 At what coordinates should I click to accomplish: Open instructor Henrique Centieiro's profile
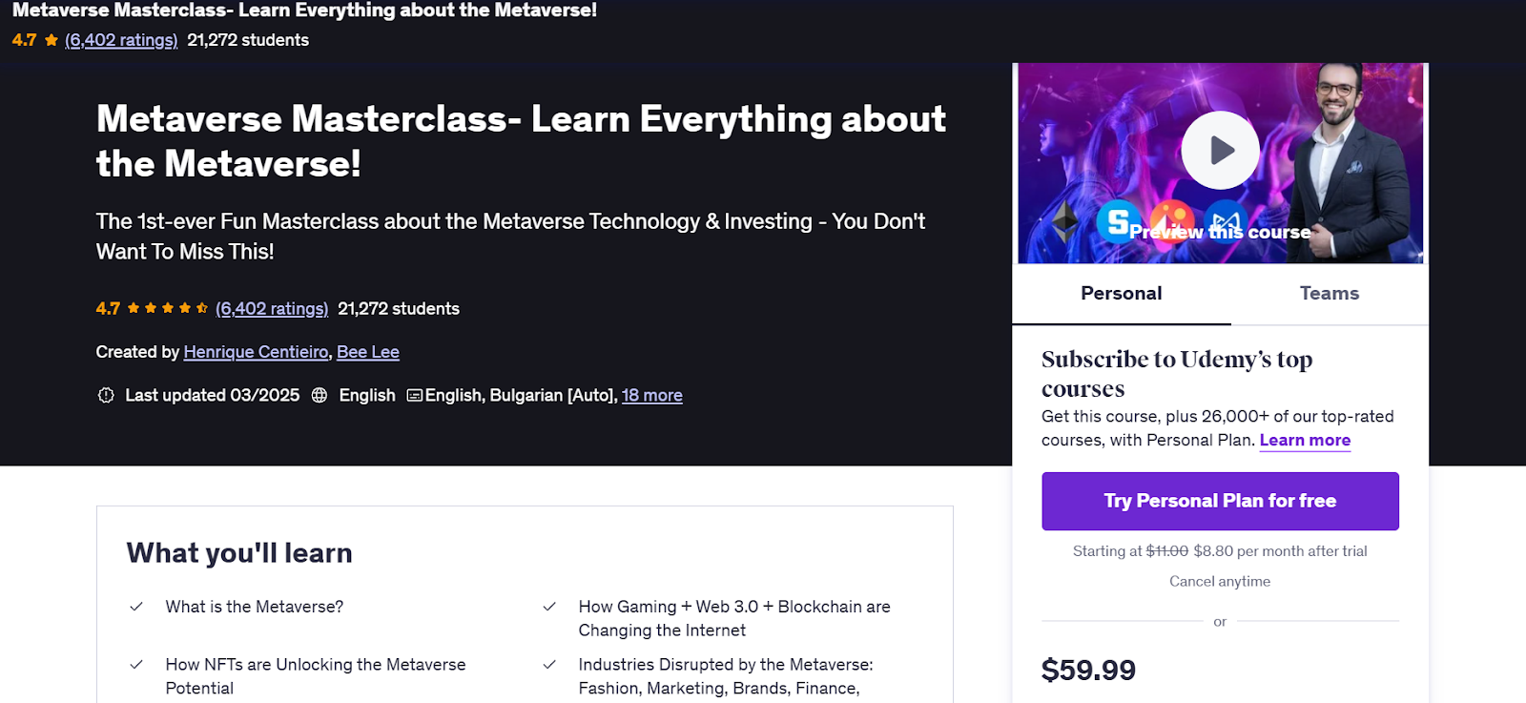(256, 352)
